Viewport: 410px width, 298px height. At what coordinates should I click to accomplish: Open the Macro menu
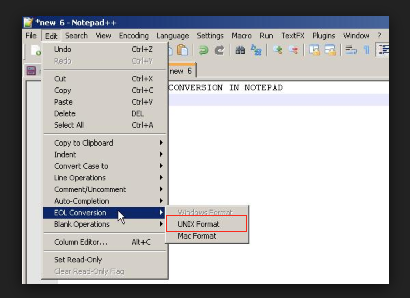click(242, 36)
